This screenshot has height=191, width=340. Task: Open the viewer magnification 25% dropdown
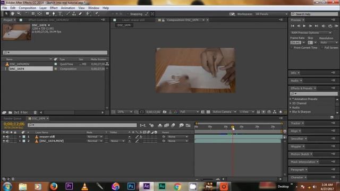coord(125,112)
